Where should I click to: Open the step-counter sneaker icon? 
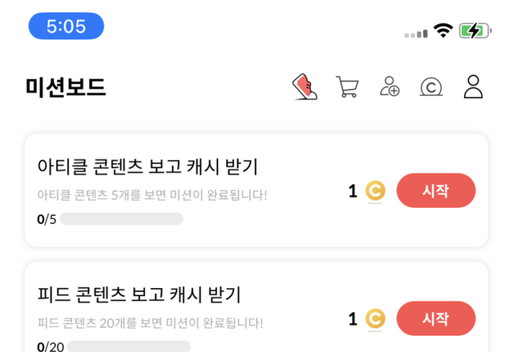pos(304,86)
